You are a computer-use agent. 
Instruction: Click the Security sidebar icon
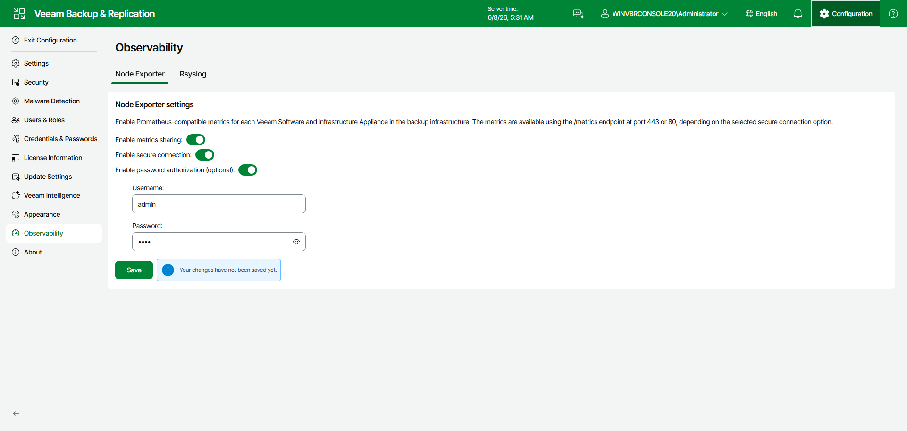click(16, 82)
